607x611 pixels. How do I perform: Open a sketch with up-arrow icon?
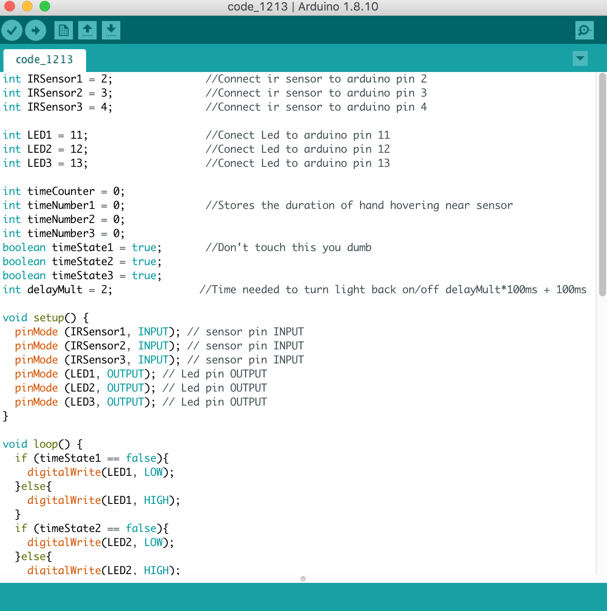click(x=87, y=30)
